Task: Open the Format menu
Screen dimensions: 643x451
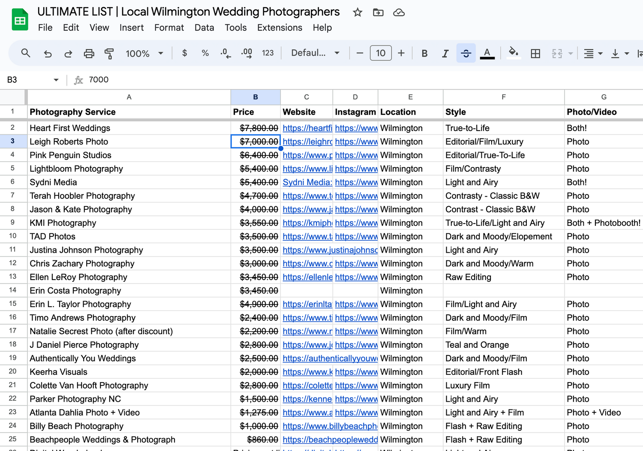Action: point(169,28)
